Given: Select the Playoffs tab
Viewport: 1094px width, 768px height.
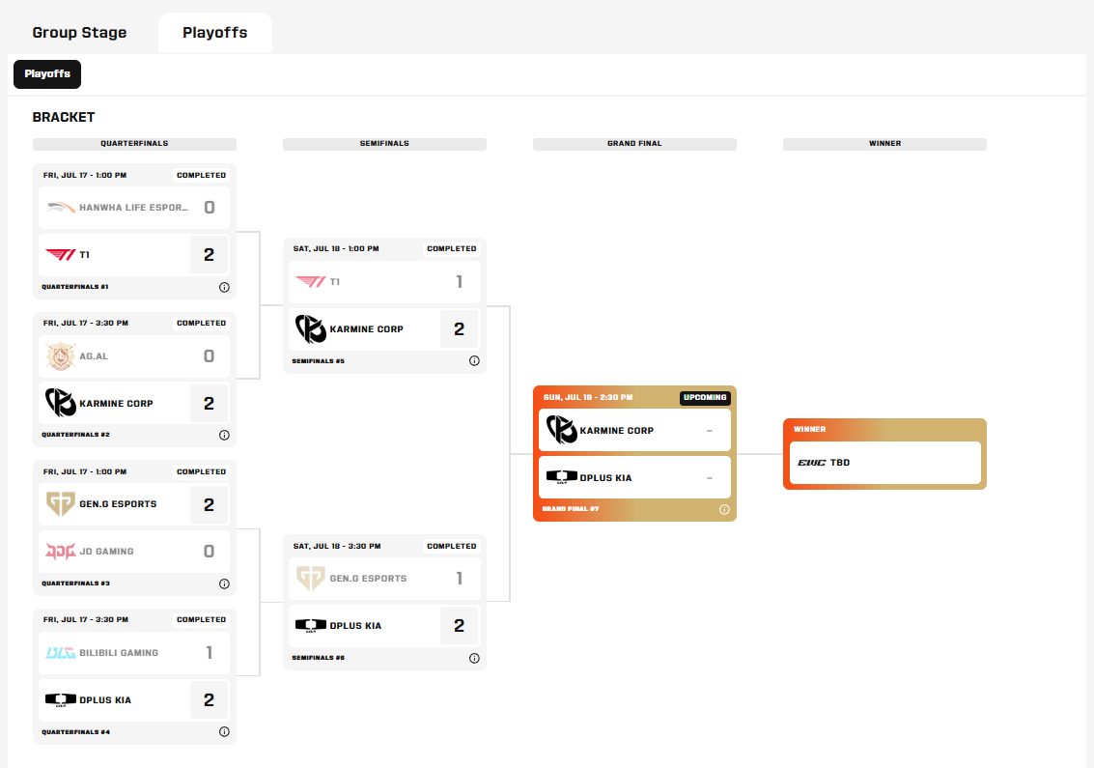Looking at the screenshot, I should 215,33.
